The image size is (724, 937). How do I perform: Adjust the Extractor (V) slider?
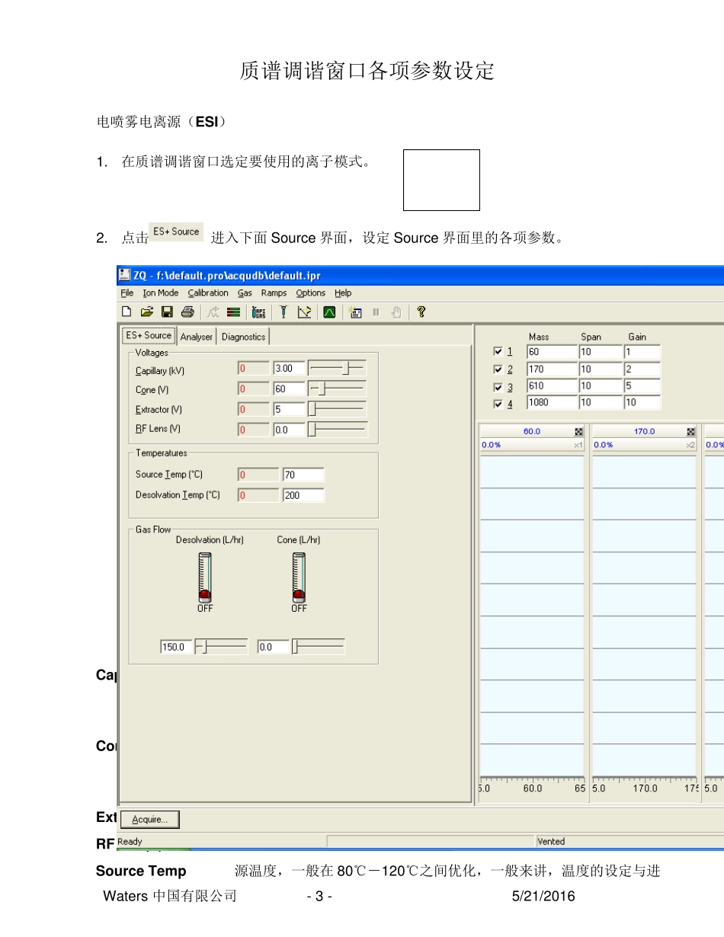337,409
